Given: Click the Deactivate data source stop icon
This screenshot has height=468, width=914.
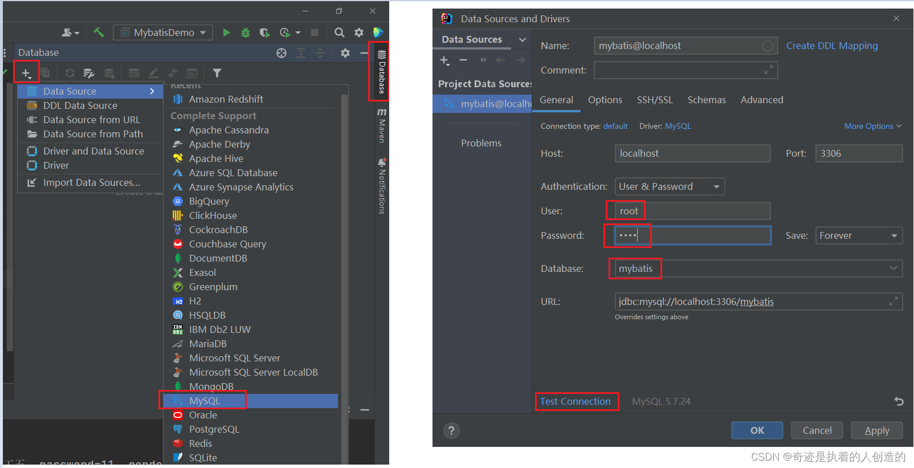Looking at the screenshot, I should click(109, 73).
